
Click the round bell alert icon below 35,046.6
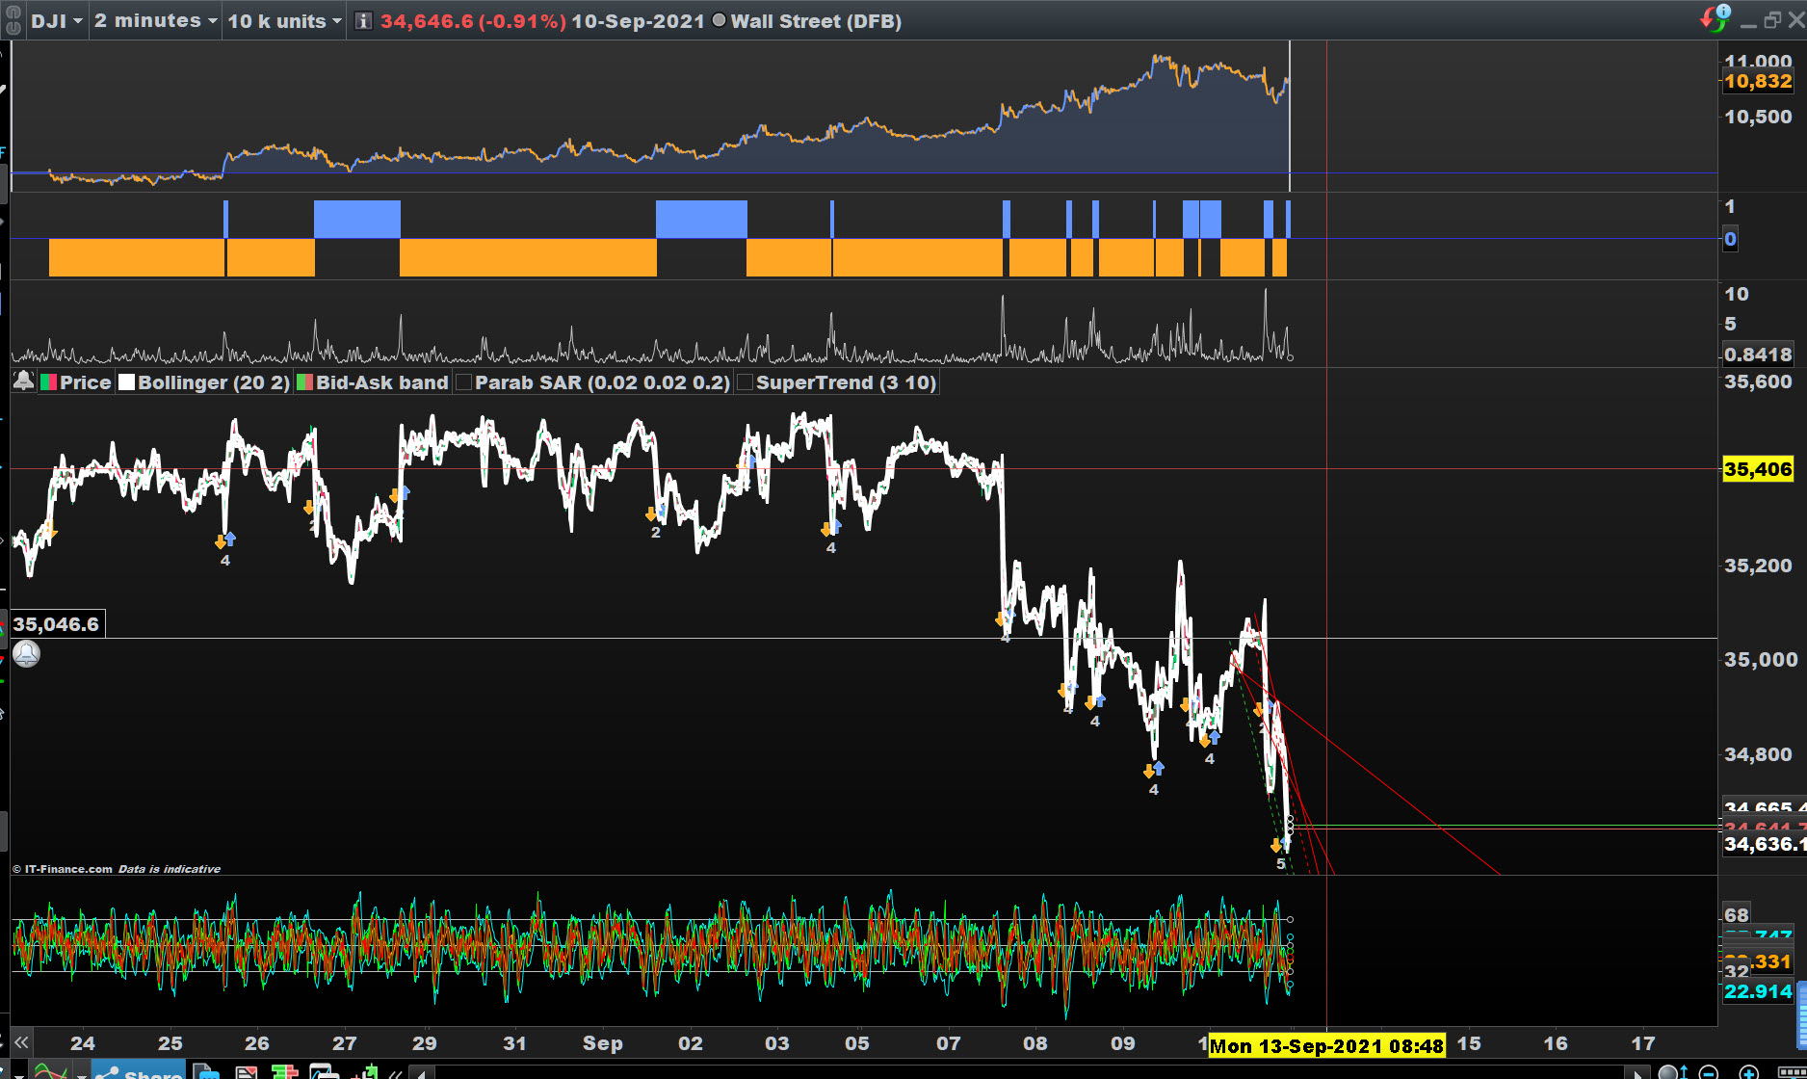pos(27,654)
